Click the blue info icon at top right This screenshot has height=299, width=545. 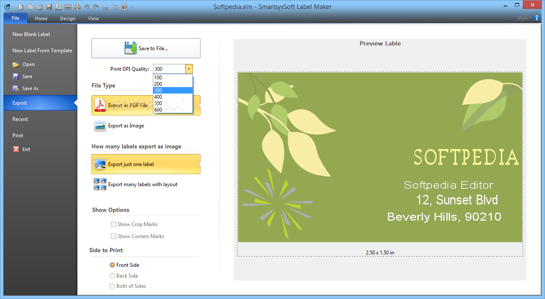(x=537, y=18)
